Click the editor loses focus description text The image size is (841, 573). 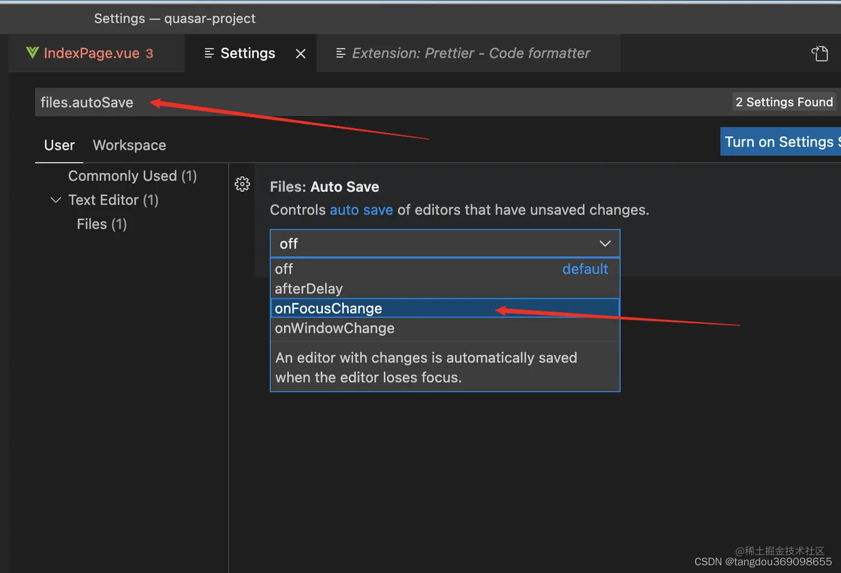426,367
